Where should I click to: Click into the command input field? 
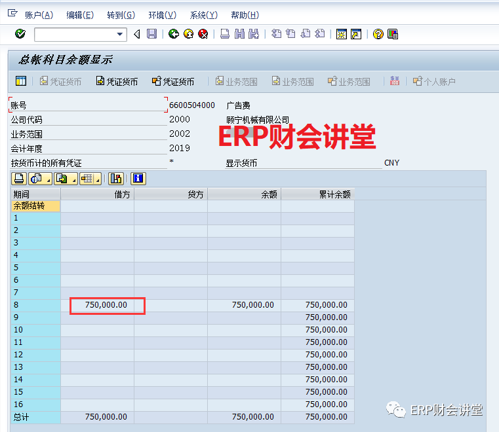tap(73, 34)
